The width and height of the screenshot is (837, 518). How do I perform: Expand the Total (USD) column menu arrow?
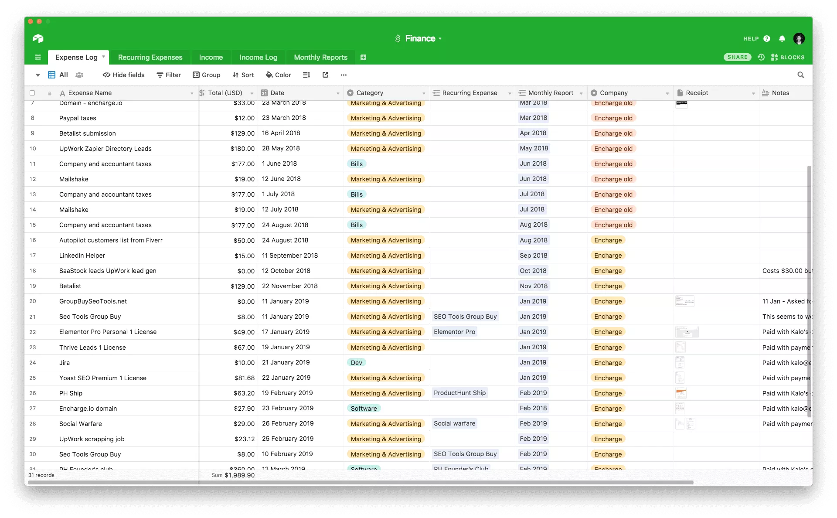click(x=252, y=93)
